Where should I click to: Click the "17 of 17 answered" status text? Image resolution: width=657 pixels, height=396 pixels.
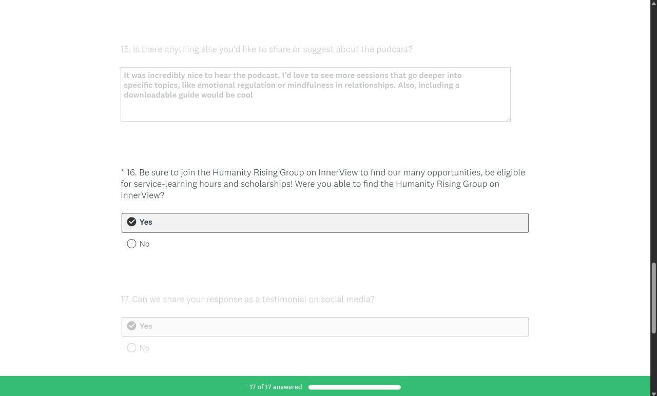[x=276, y=387]
